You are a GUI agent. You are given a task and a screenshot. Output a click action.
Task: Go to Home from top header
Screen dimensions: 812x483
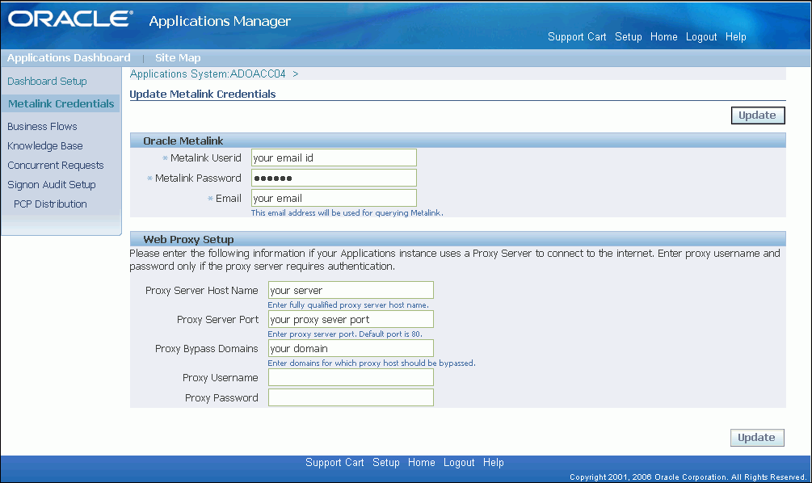pos(664,37)
